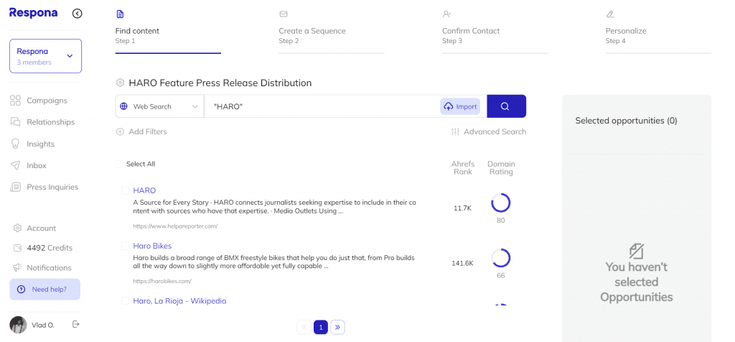The image size is (735, 342).
Task: Open the Inbox paper plane icon
Action: point(15,165)
